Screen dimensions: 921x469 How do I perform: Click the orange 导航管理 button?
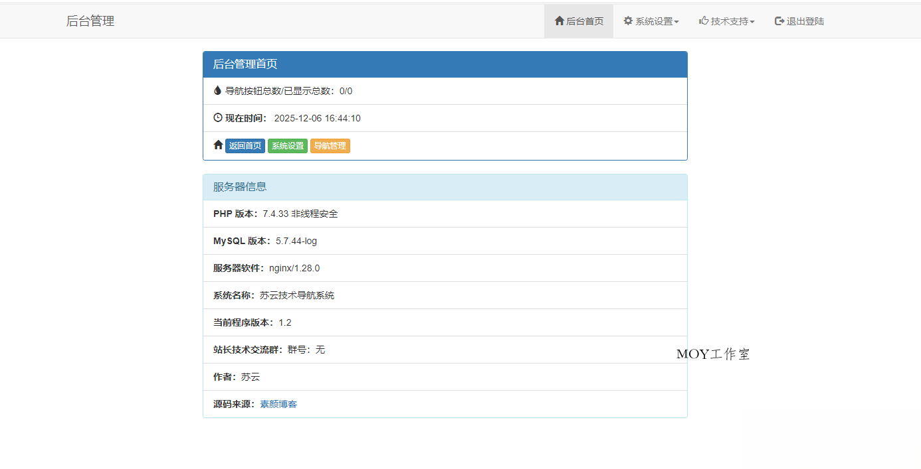330,145
